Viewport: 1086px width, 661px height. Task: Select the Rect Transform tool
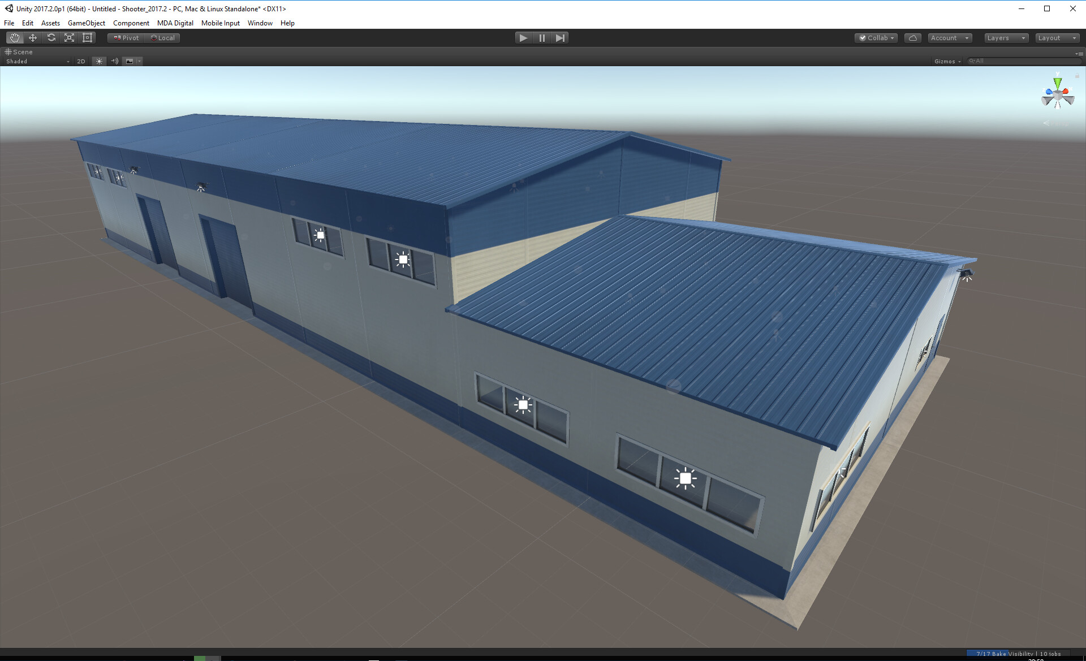(87, 38)
